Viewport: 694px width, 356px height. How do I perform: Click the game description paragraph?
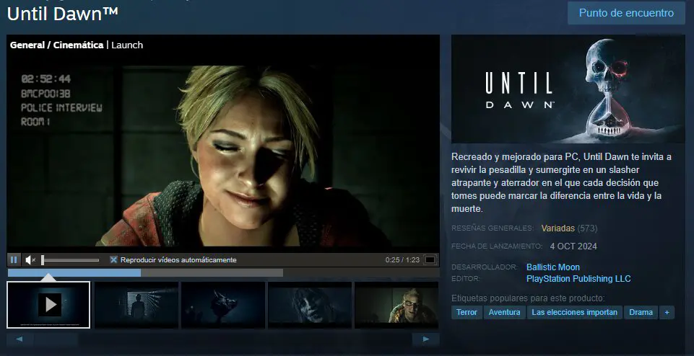pyautogui.click(x=562, y=182)
